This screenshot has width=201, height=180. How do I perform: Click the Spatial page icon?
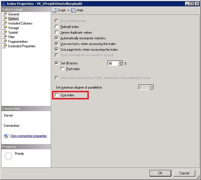5,33
